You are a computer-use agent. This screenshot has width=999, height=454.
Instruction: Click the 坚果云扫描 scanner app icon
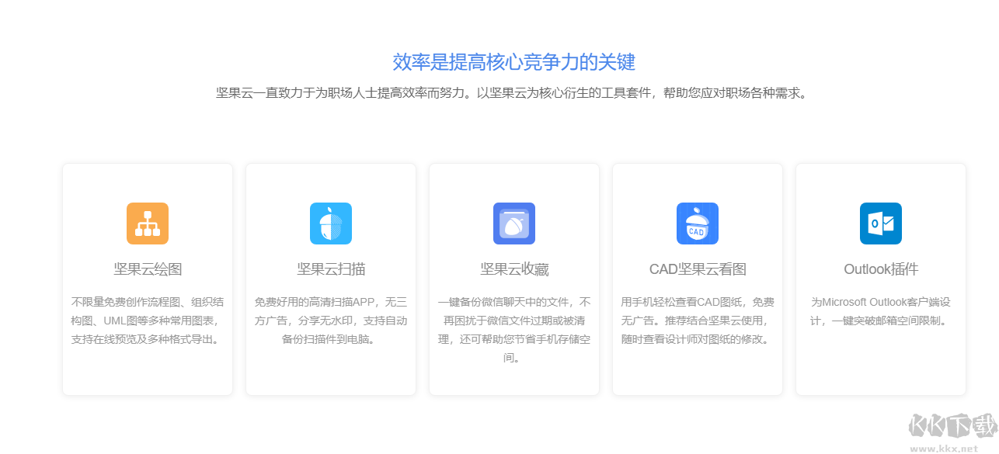(x=330, y=224)
